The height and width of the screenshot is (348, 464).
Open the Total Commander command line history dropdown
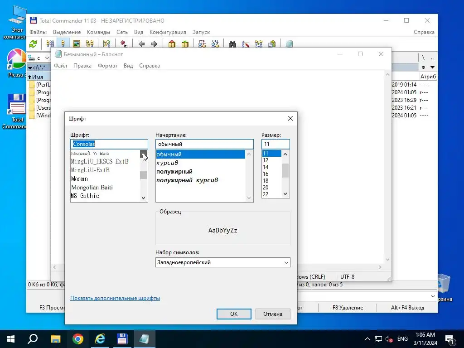point(433,296)
